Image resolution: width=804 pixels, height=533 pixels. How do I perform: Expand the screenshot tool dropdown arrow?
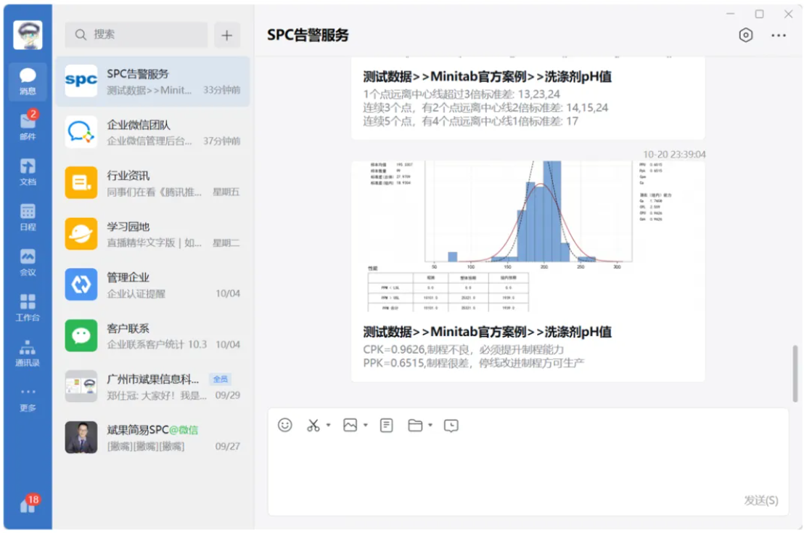(329, 426)
